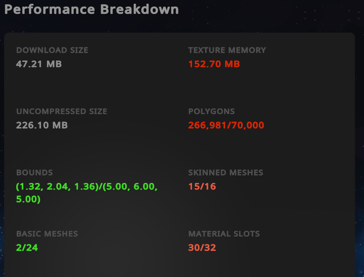Select the Material Slots label

pyautogui.click(x=224, y=234)
